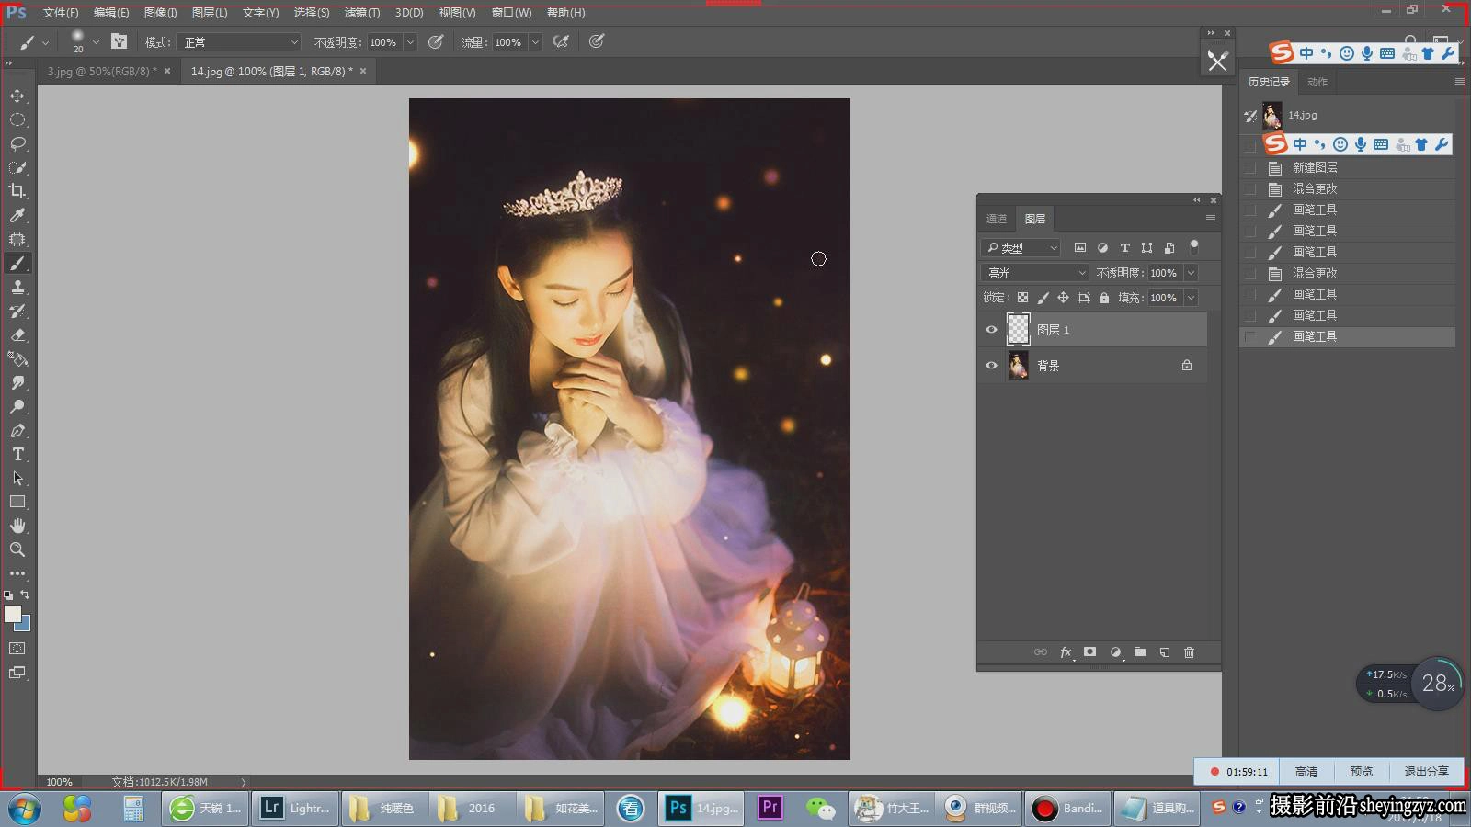Select the Crop tool
The height and width of the screenshot is (827, 1471).
click(17, 191)
